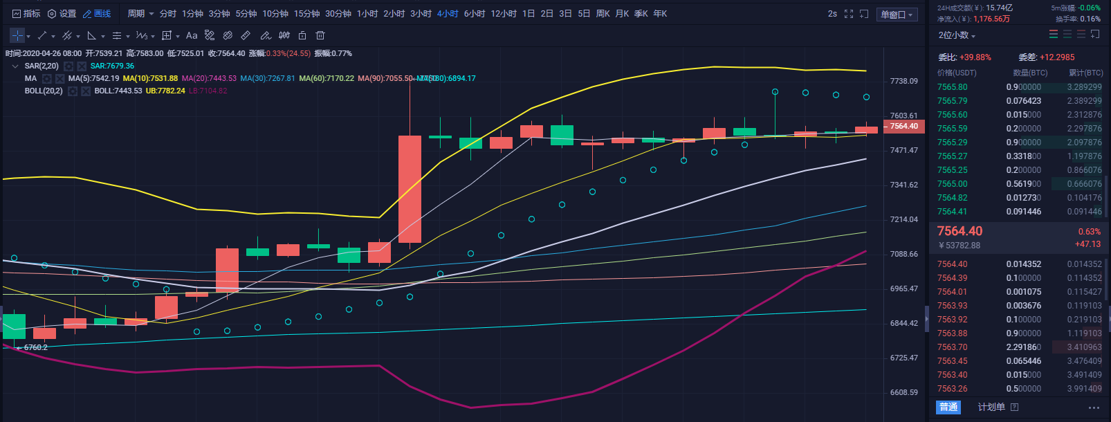Switch chart to 1分钟 interval
1111x422 pixels.
192,14
